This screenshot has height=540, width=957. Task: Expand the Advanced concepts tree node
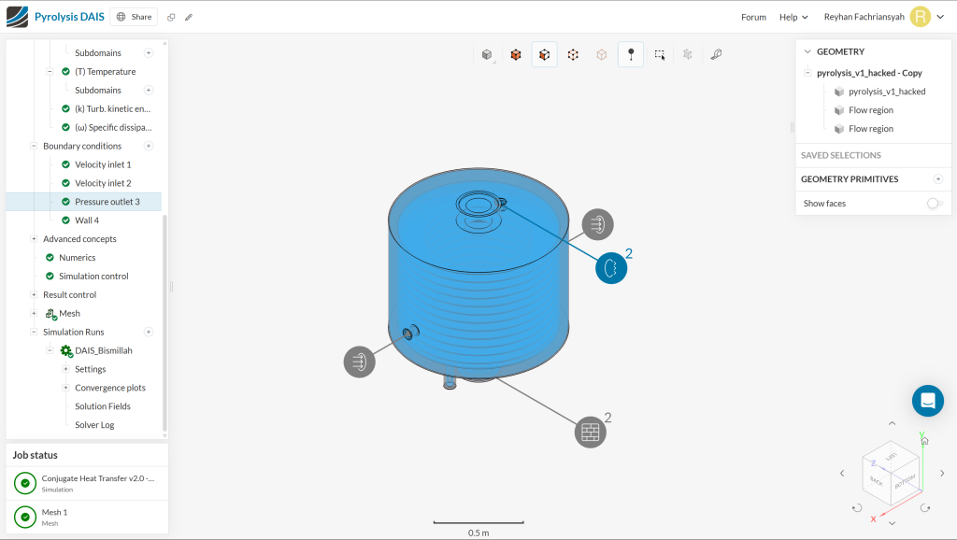(34, 239)
